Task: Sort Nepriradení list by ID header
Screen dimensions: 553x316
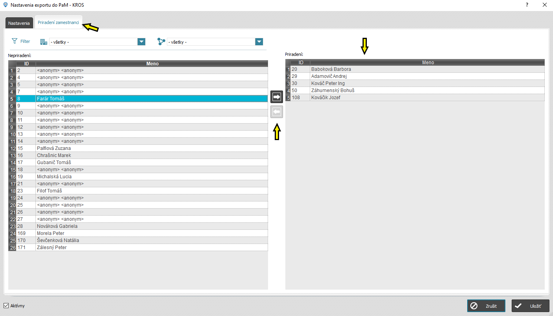Action: point(26,63)
